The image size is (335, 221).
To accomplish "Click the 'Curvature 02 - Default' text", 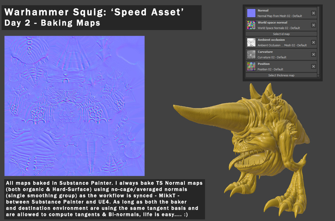I will [272, 57].
